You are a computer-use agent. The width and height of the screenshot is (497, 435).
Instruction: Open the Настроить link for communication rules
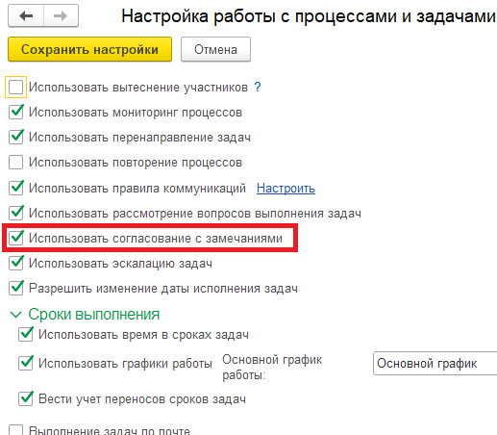pos(286,189)
